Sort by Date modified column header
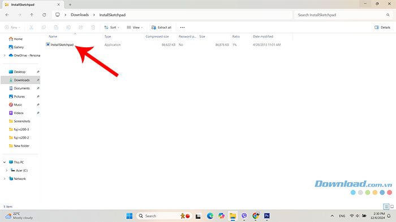Image resolution: width=396 pixels, height=222 pixels. [263, 37]
